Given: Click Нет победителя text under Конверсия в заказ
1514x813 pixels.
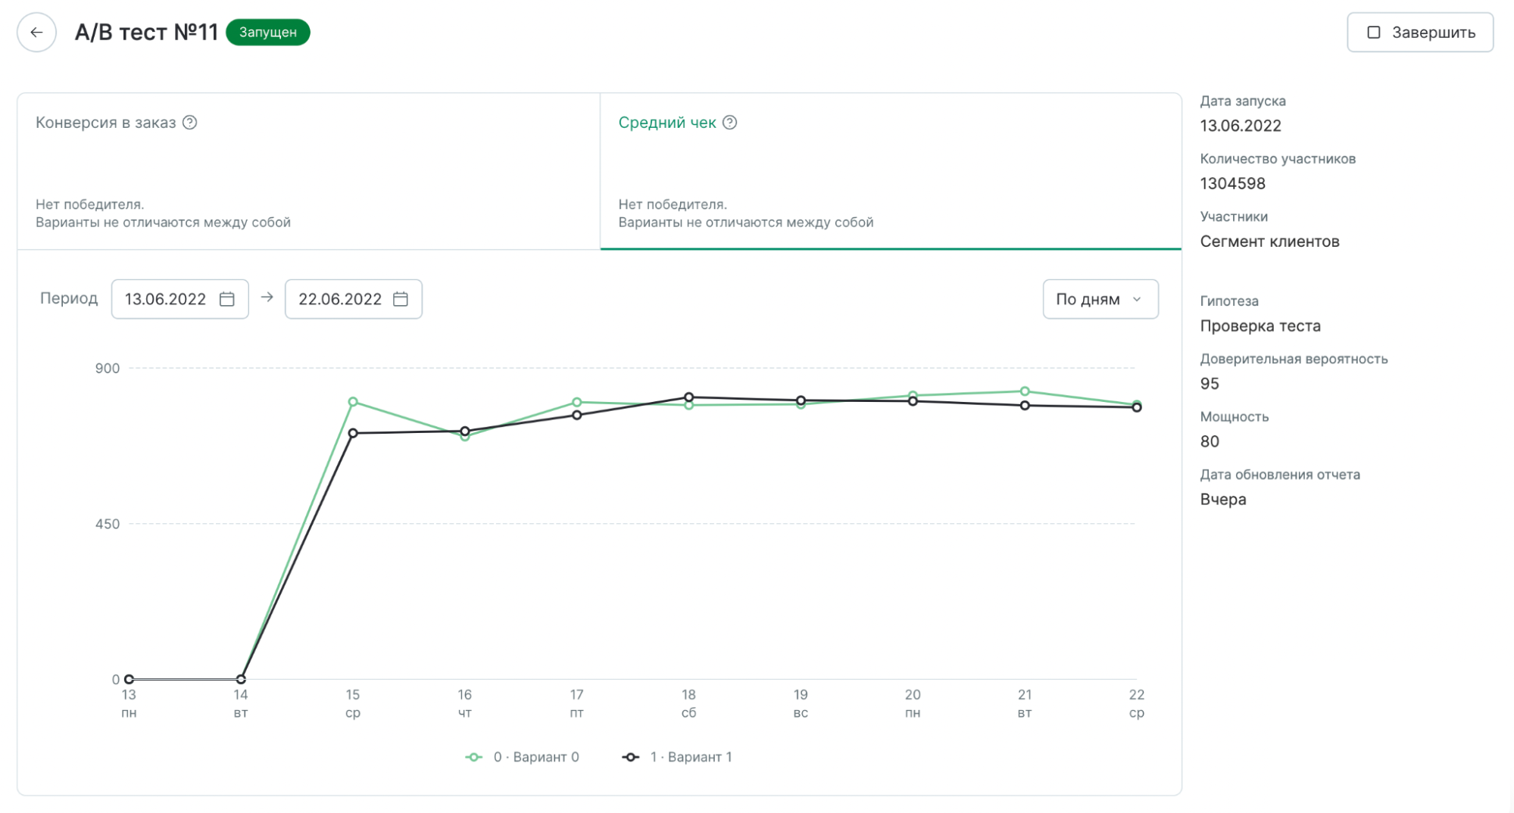Looking at the screenshot, I should [89, 204].
